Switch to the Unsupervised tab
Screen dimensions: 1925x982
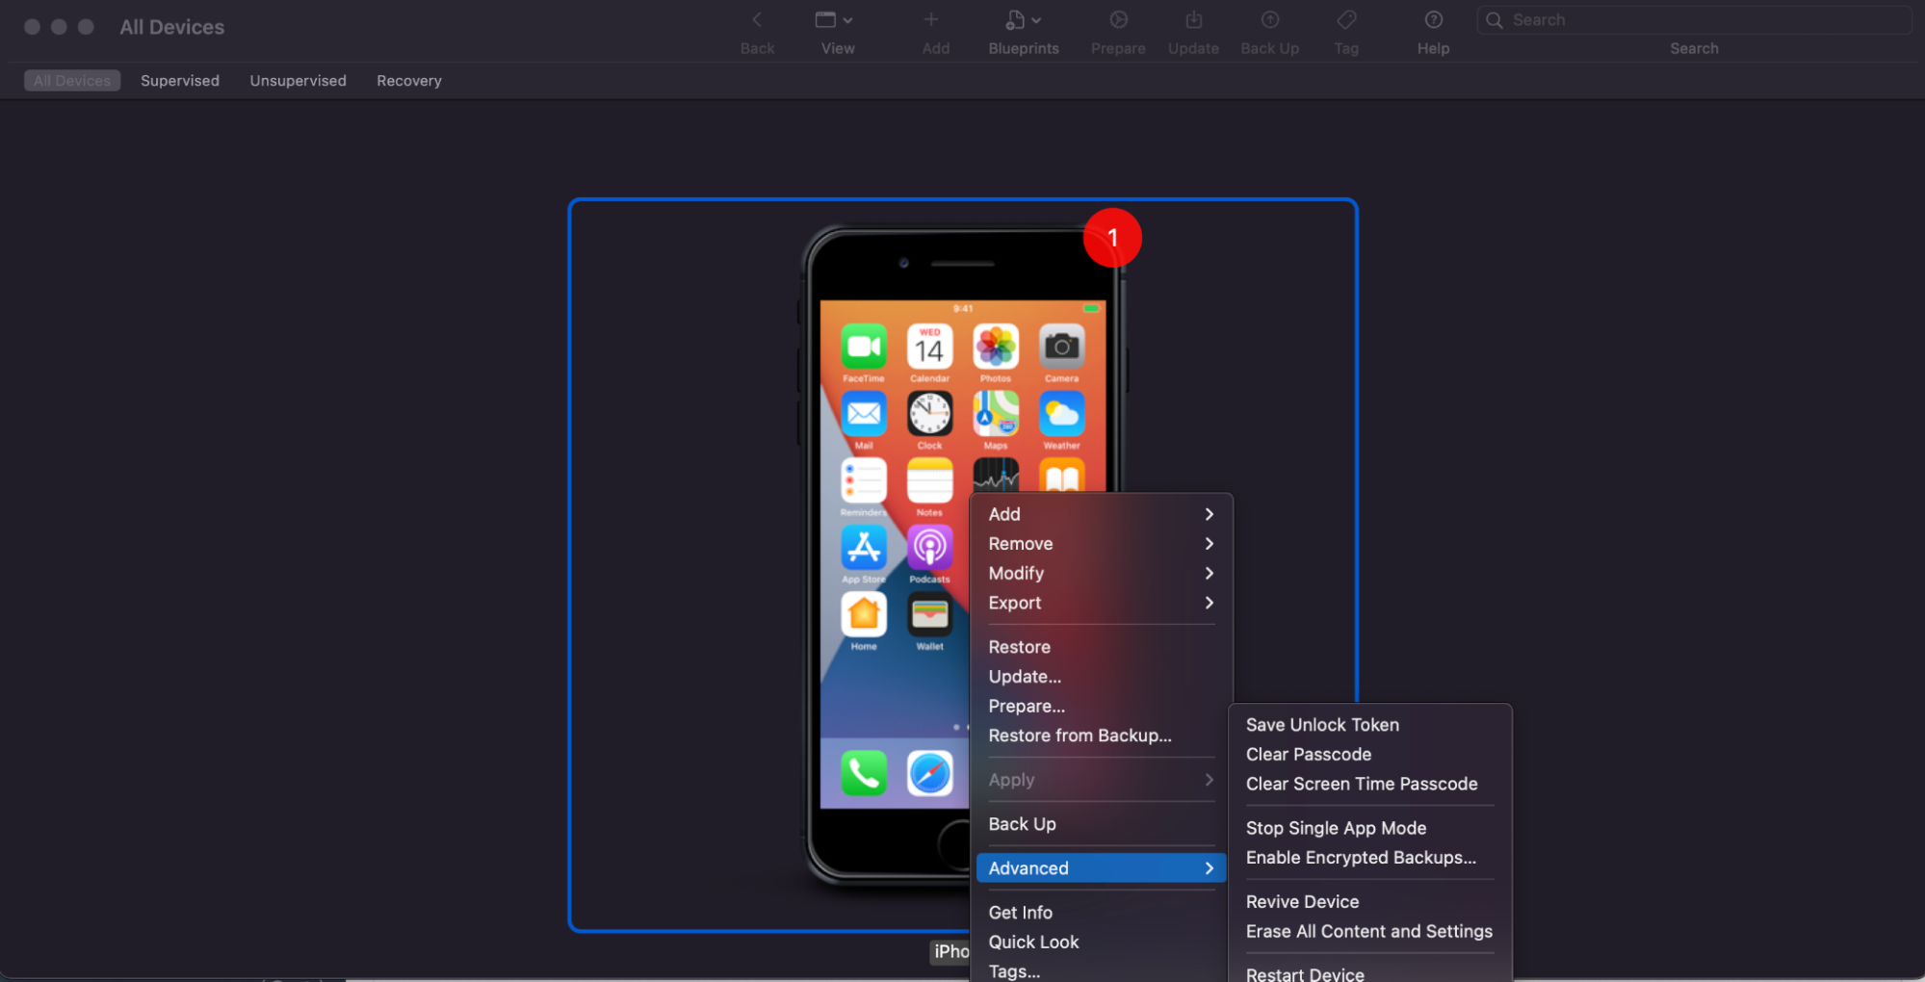pos(298,81)
